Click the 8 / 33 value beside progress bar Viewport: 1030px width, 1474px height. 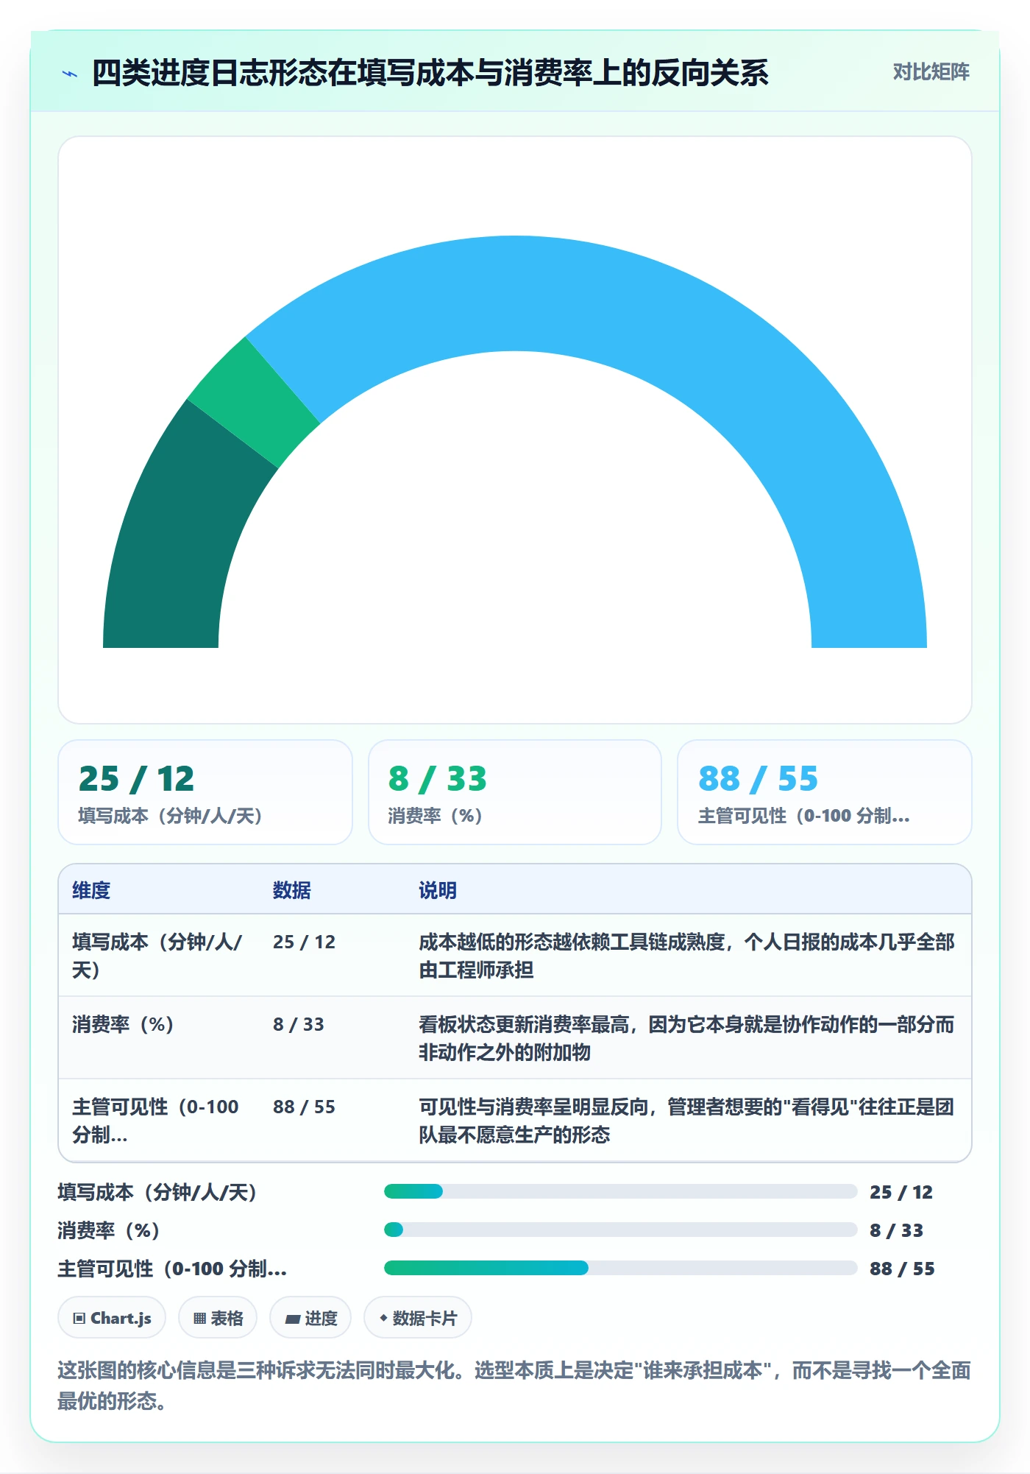896,1230
